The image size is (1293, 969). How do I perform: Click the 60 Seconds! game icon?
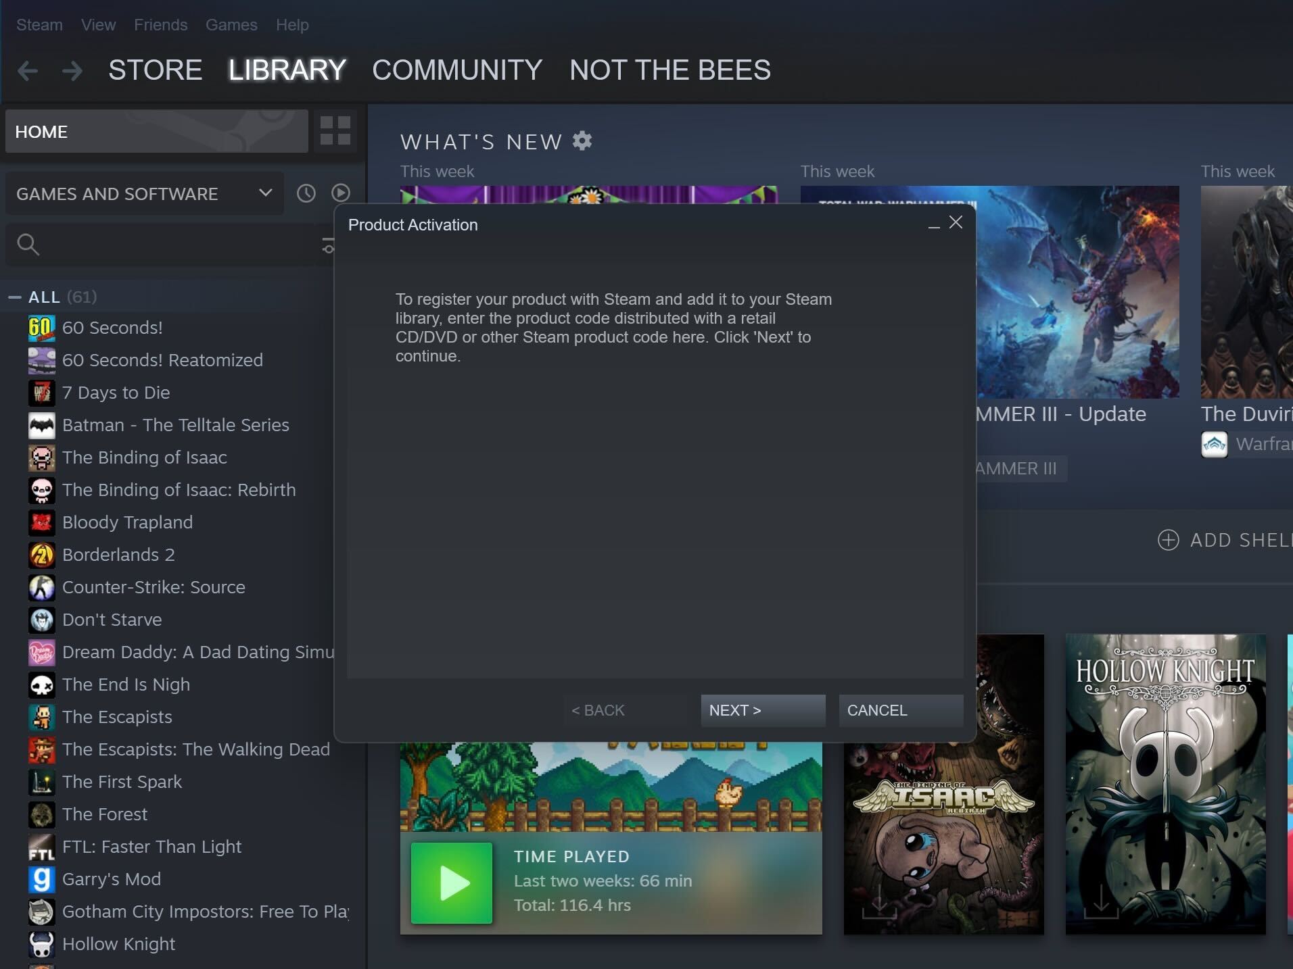pos(41,328)
